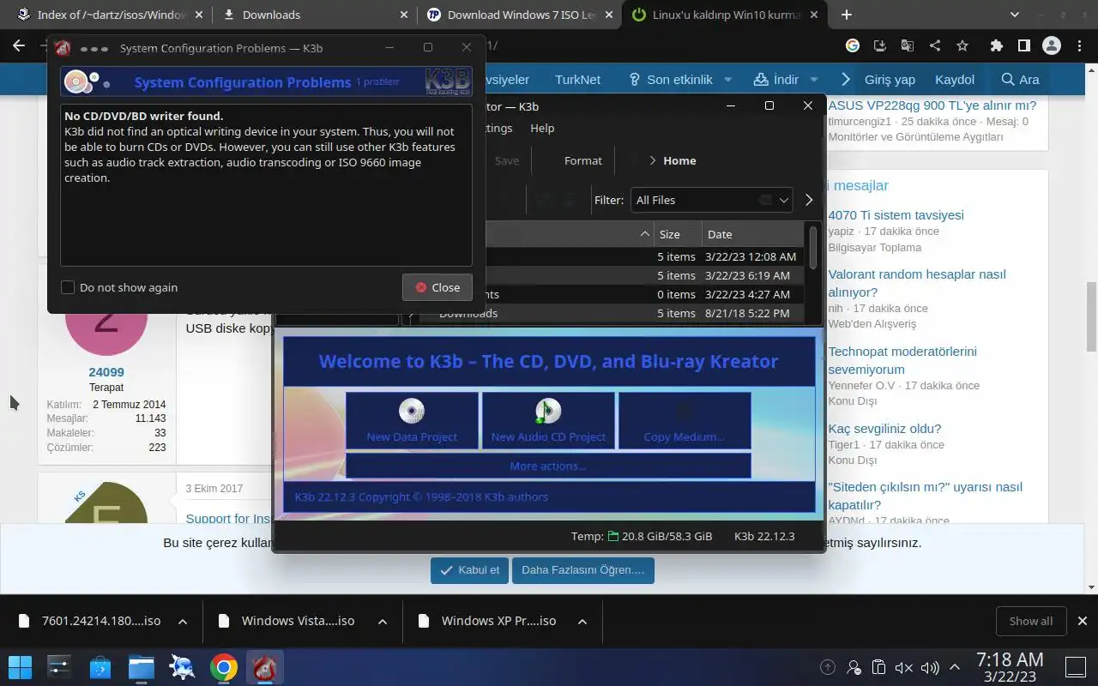Open Son etkinlik in forum navigation
Image resolution: width=1098 pixels, height=686 pixels.
point(671,79)
